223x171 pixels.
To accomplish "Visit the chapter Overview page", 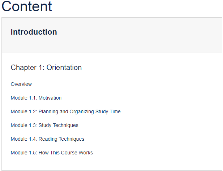I will pyautogui.click(x=21, y=84).
